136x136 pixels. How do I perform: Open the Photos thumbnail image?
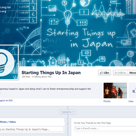click(115, 91)
